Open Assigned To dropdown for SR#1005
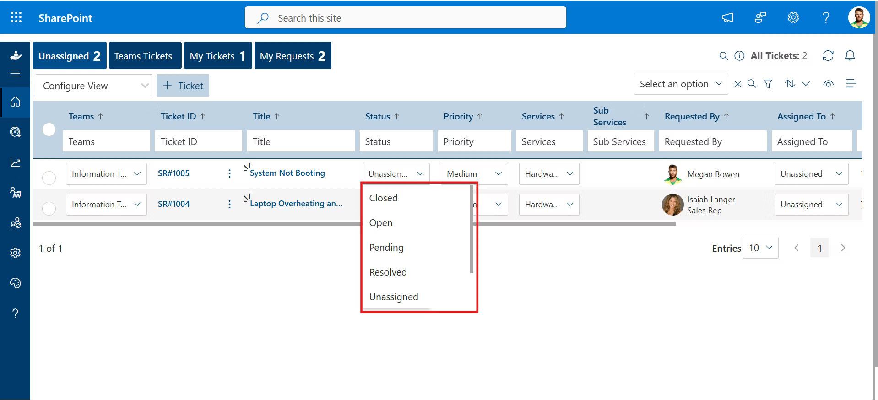 (811, 174)
